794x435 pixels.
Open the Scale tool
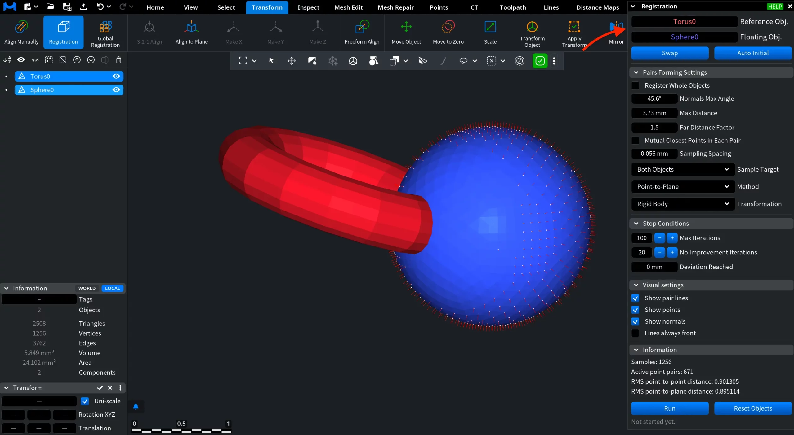(x=490, y=33)
